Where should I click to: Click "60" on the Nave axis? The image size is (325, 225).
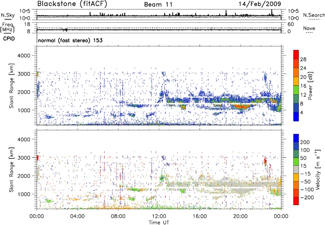point(291,24)
